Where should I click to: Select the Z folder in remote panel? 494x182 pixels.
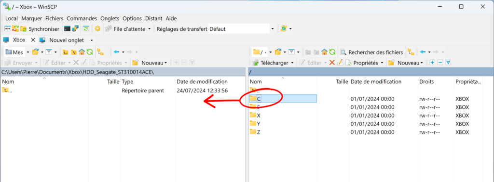259,132
